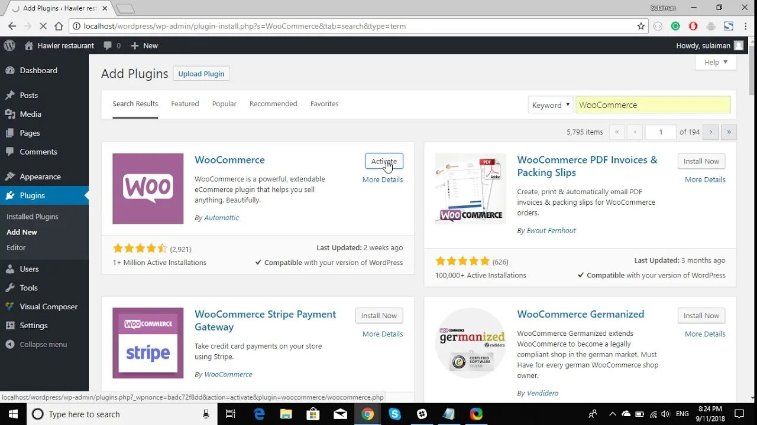Click the current page number field
757x425 pixels.
(x=661, y=132)
